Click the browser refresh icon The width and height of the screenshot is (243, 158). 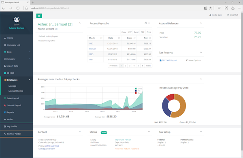(18, 8)
